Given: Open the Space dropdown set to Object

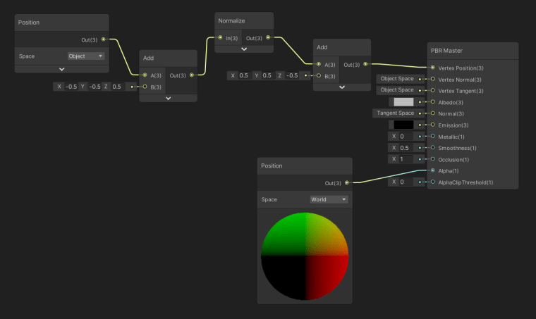Looking at the screenshot, I should click(86, 56).
